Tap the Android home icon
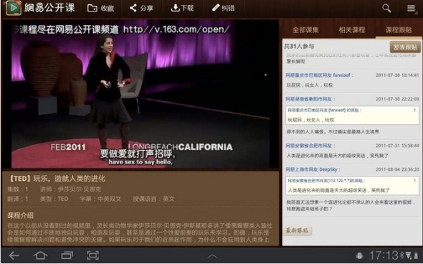Screen dimensions: 423x264 coord(40,255)
